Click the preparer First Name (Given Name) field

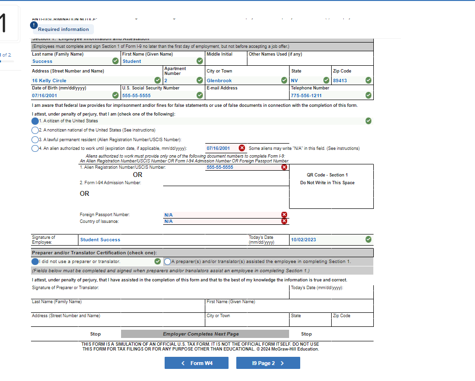point(289,308)
